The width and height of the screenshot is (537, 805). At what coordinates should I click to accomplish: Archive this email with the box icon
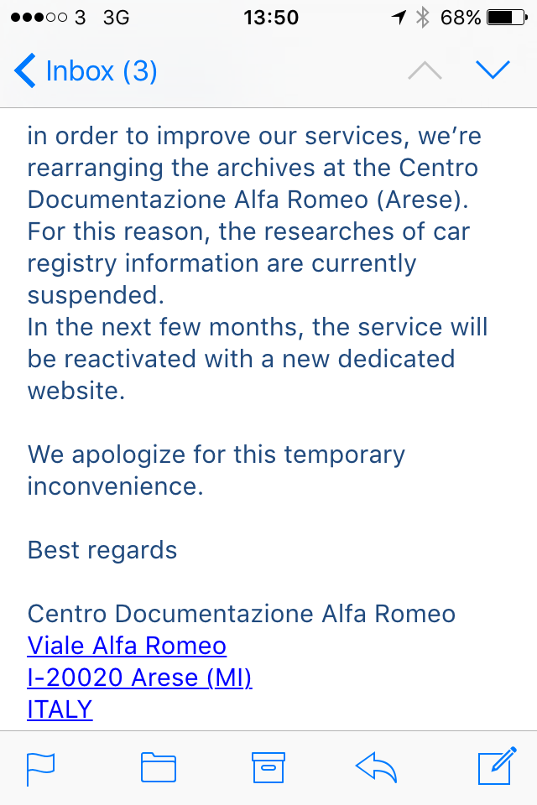268,767
